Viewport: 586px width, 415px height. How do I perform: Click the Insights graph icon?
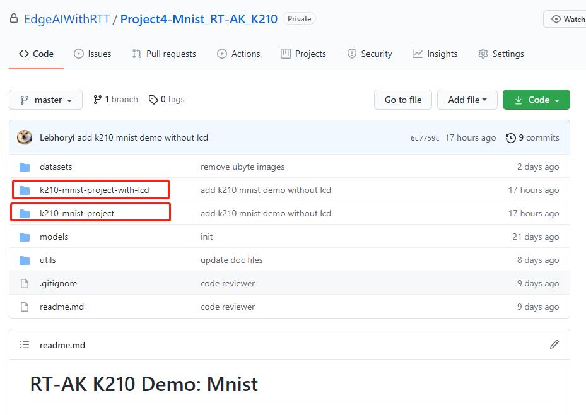(418, 54)
